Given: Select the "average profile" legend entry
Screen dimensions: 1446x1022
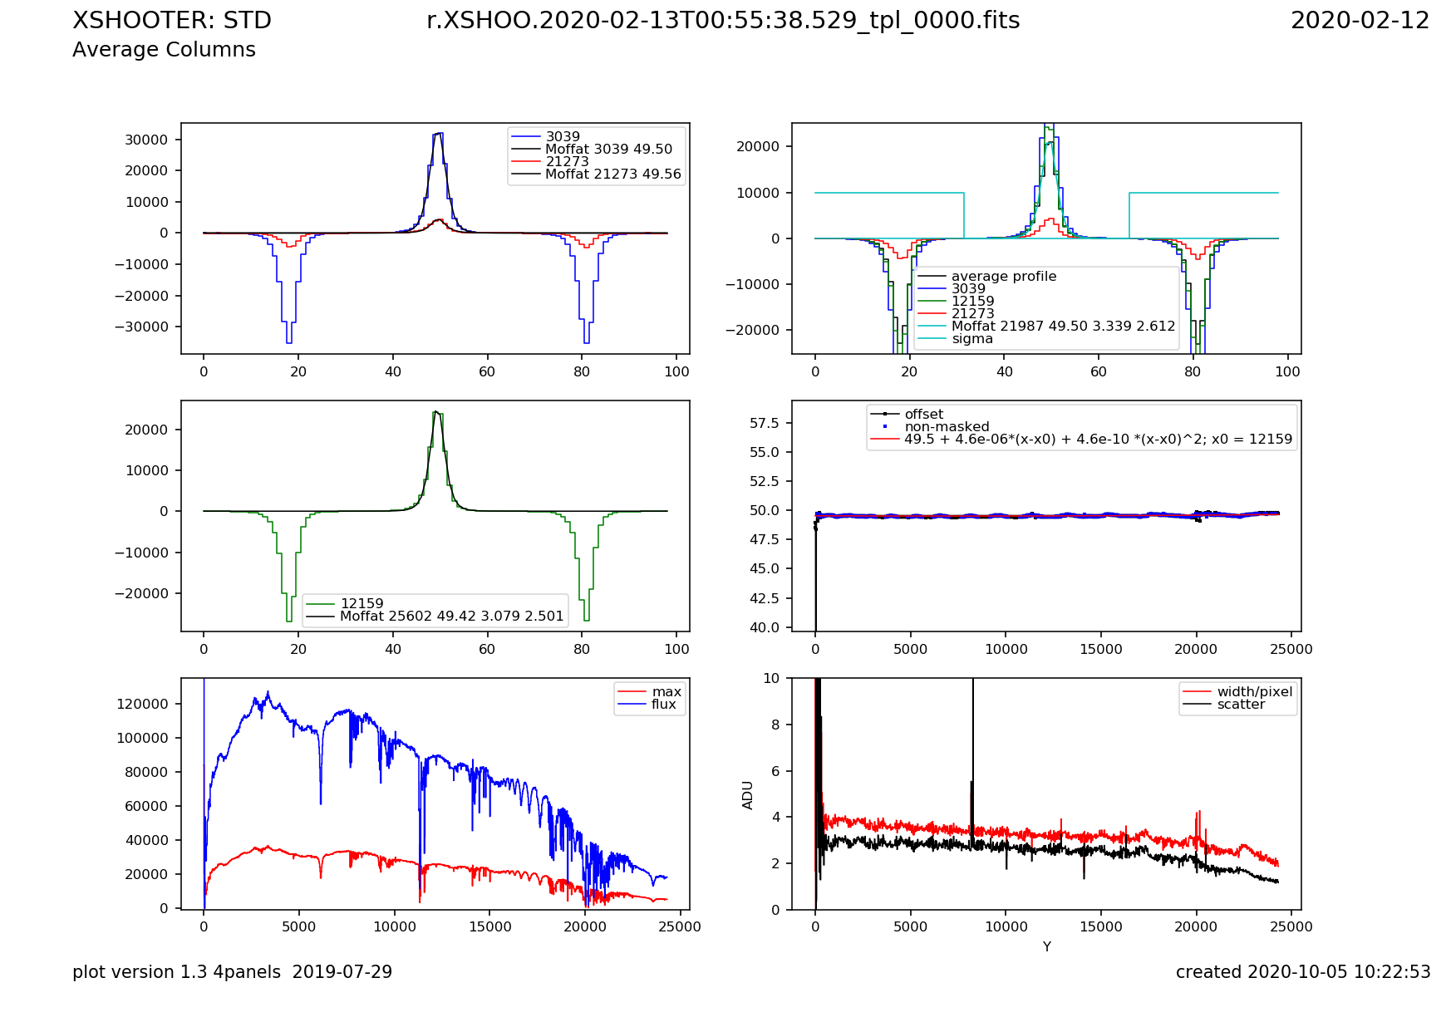Looking at the screenshot, I should (1003, 277).
